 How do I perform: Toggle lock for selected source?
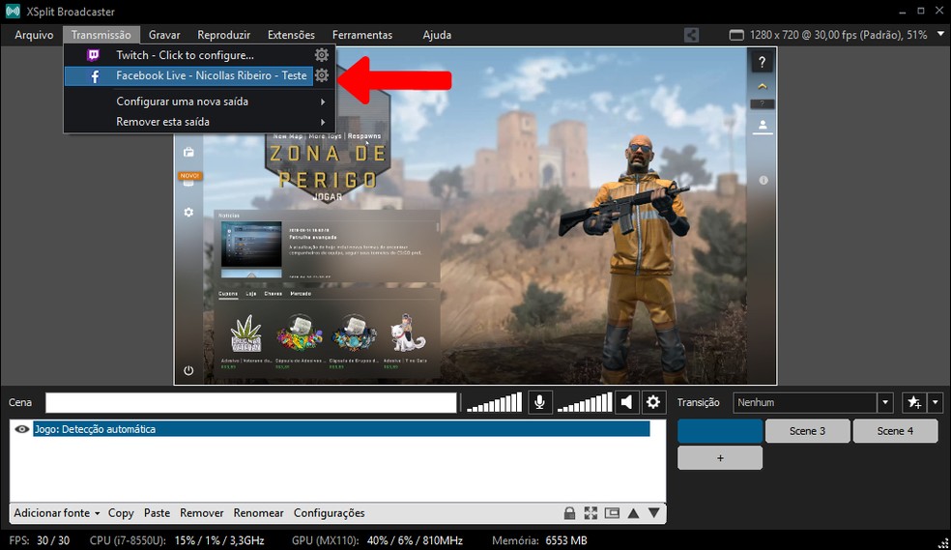569,513
